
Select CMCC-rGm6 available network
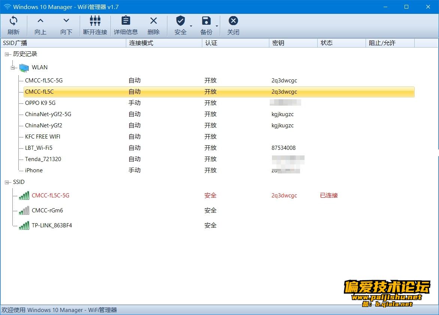click(x=47, y=210)
